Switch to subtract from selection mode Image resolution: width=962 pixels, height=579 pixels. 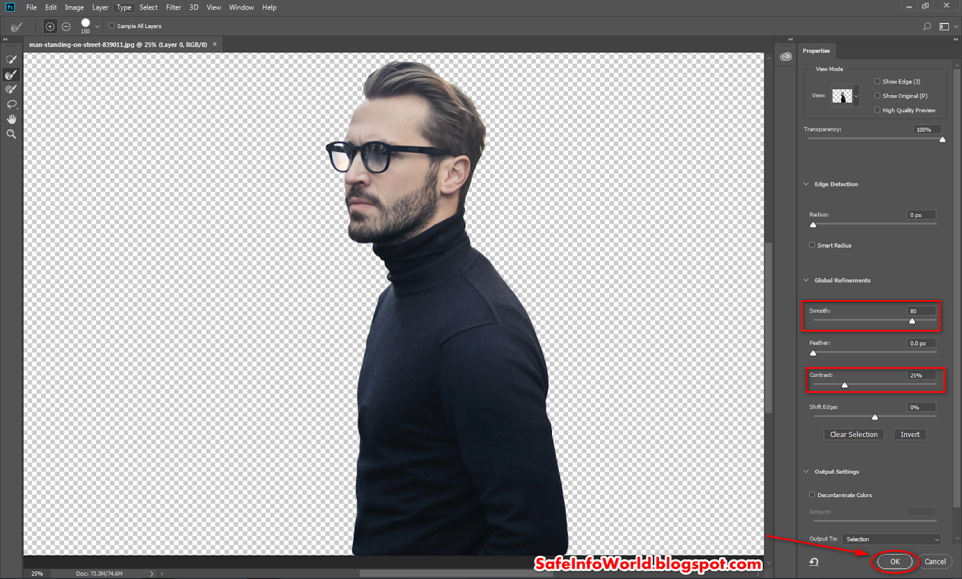pos(66,26)
